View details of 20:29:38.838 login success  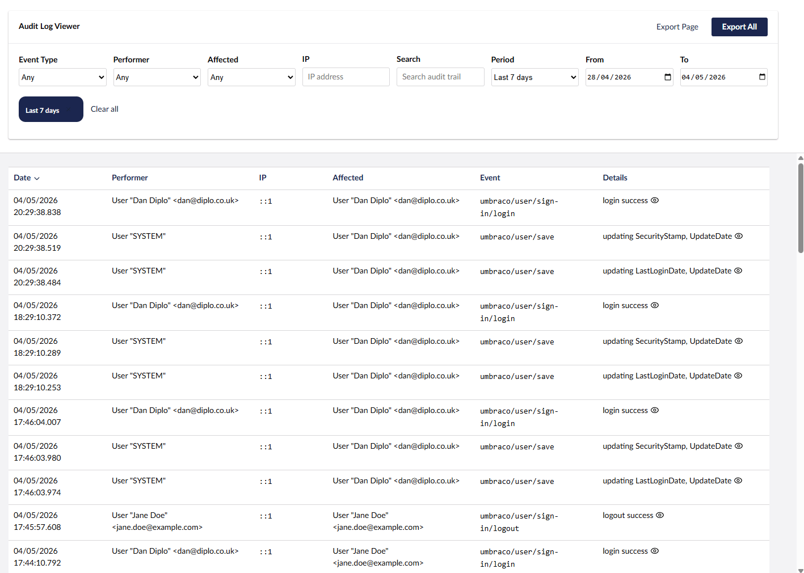(x=654, y=200)
